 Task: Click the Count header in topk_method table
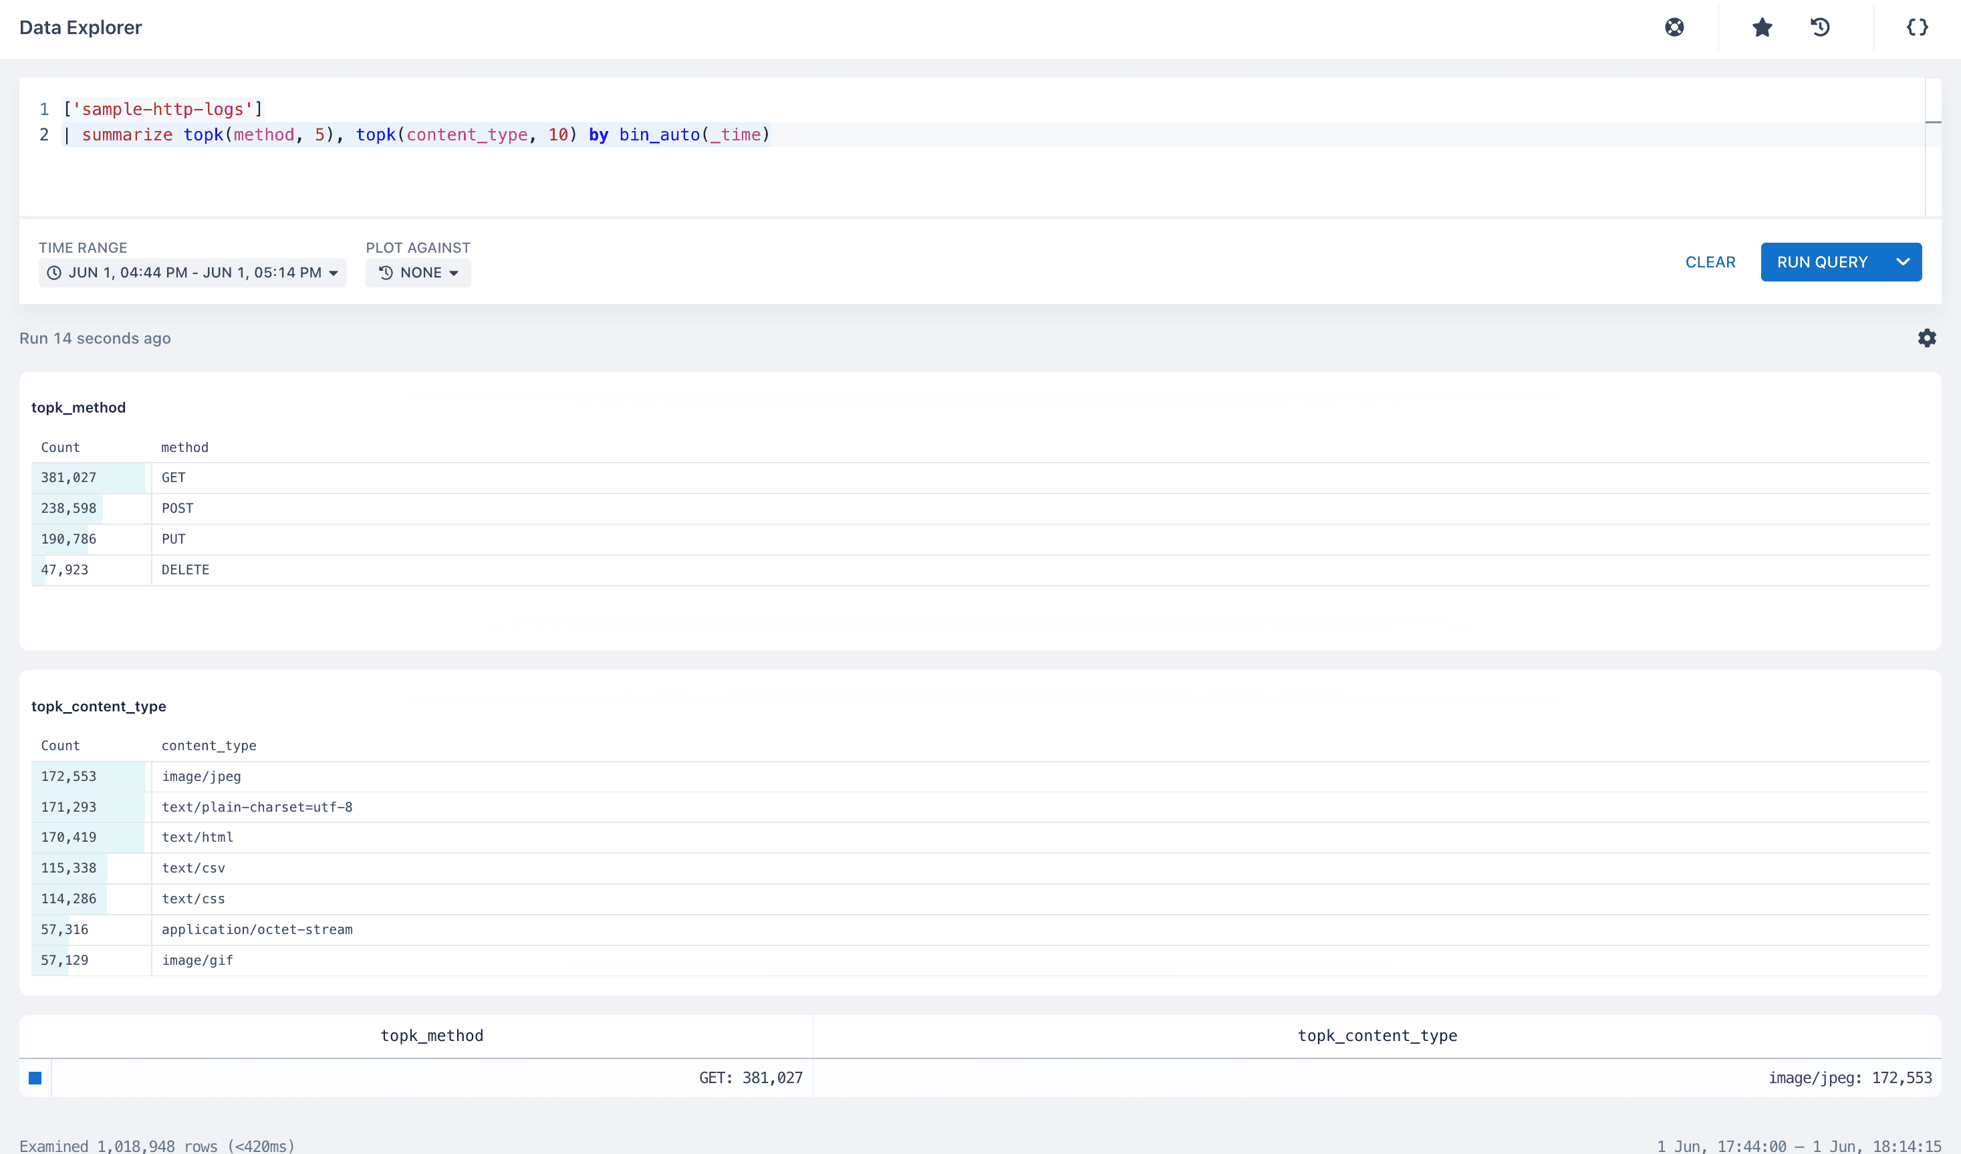tap(60, 447)
